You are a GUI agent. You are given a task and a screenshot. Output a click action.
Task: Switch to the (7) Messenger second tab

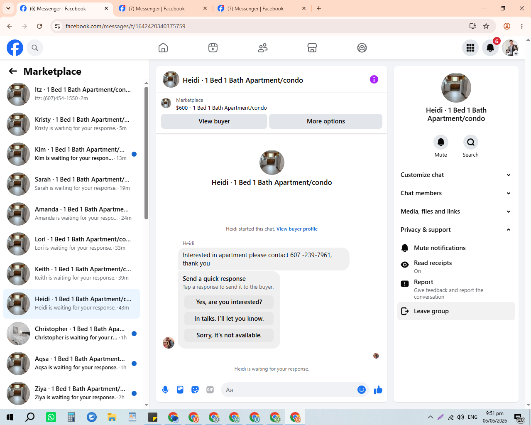[163, 8]
